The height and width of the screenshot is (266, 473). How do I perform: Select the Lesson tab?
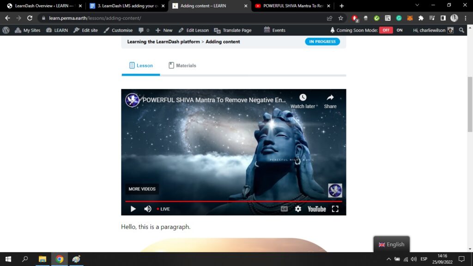[141, 66]
